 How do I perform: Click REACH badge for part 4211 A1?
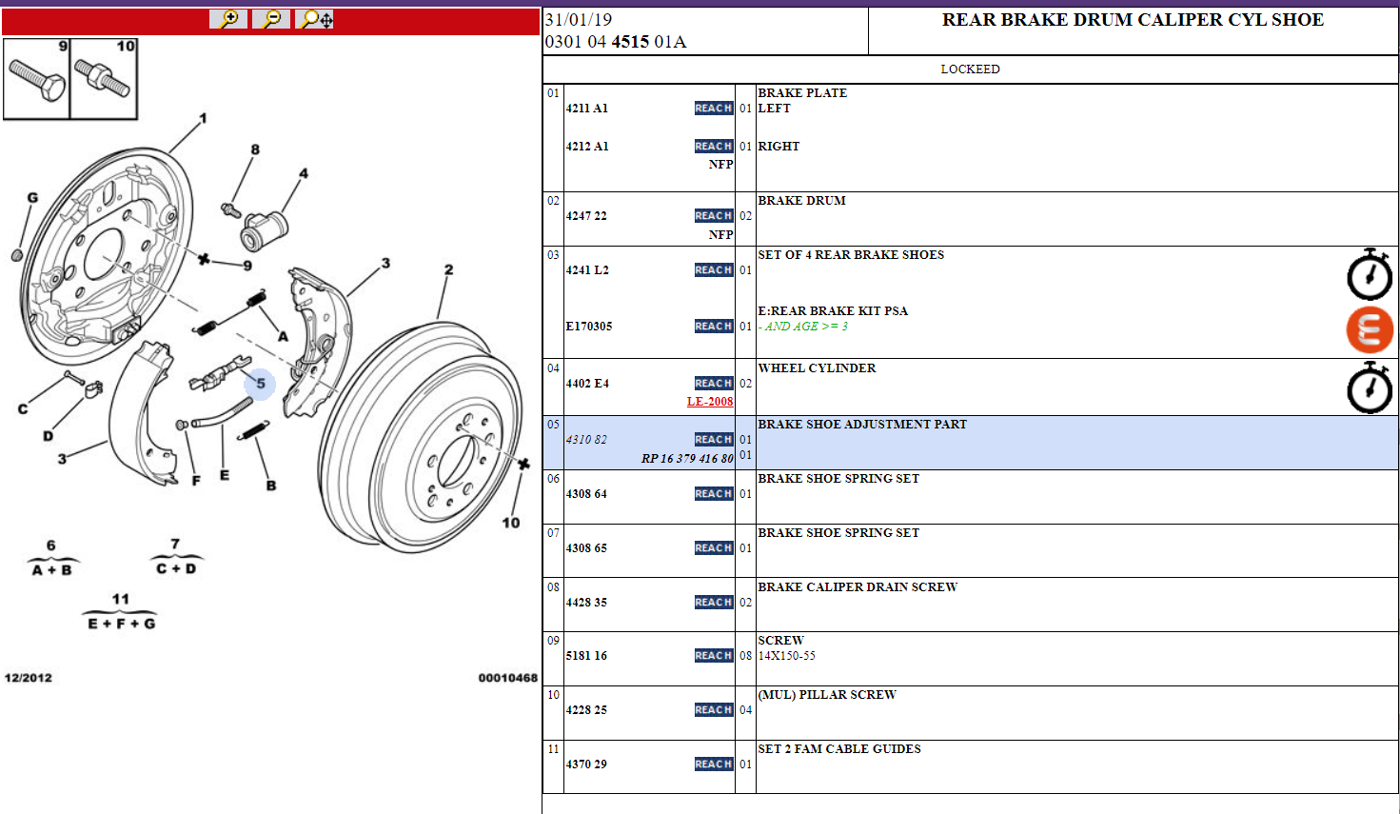coord(714,109)
